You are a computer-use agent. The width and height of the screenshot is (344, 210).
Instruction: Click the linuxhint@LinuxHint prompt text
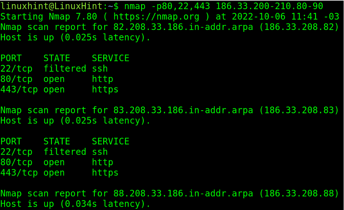[51, 6]
